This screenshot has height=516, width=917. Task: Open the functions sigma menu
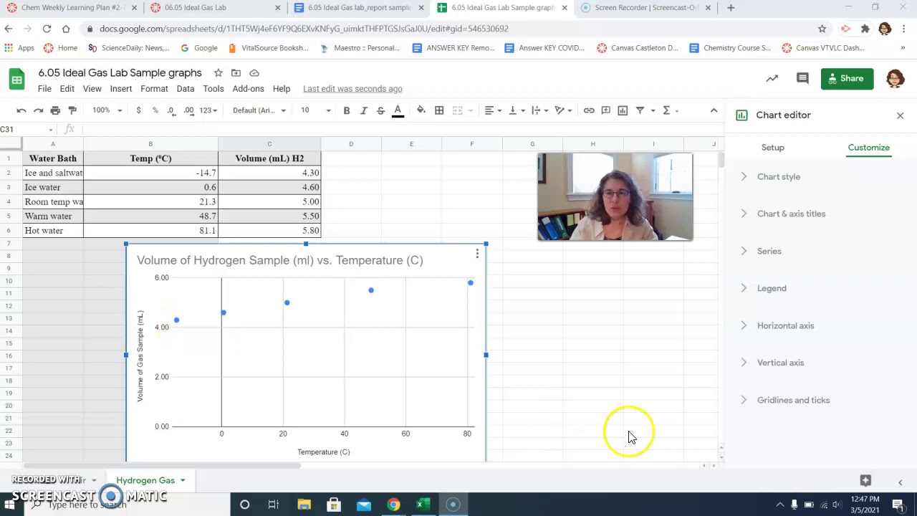pos(666,110)
